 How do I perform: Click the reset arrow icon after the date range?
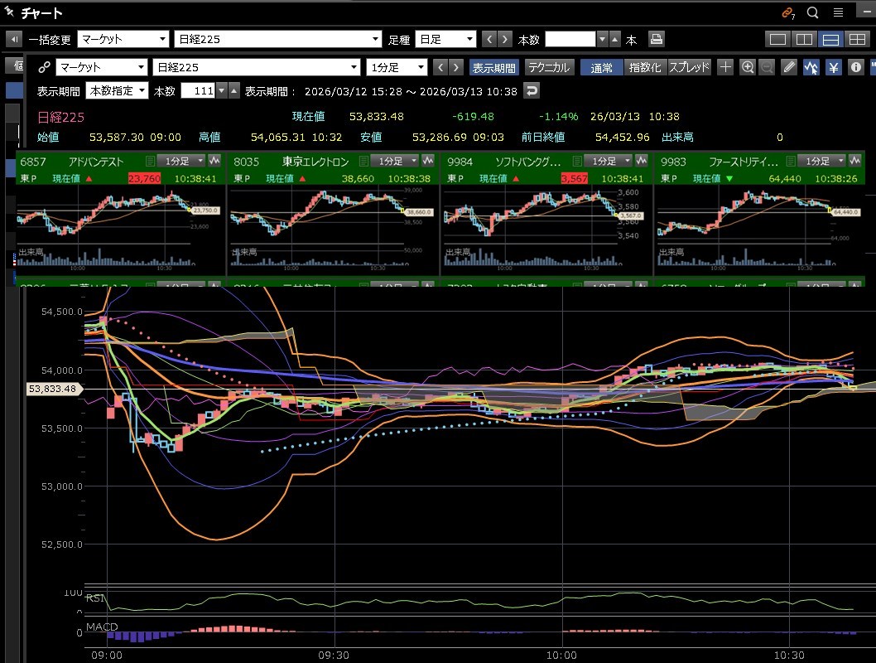coord(532,90)
